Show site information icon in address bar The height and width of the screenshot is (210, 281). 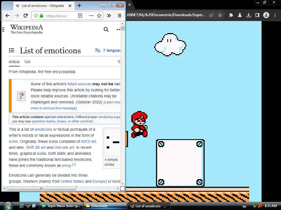pyautogui.click(x=36, y=16)
